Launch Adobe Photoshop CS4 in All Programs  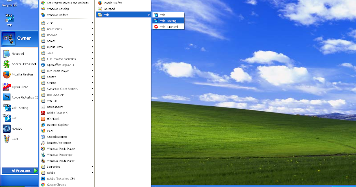click(67, 179)
